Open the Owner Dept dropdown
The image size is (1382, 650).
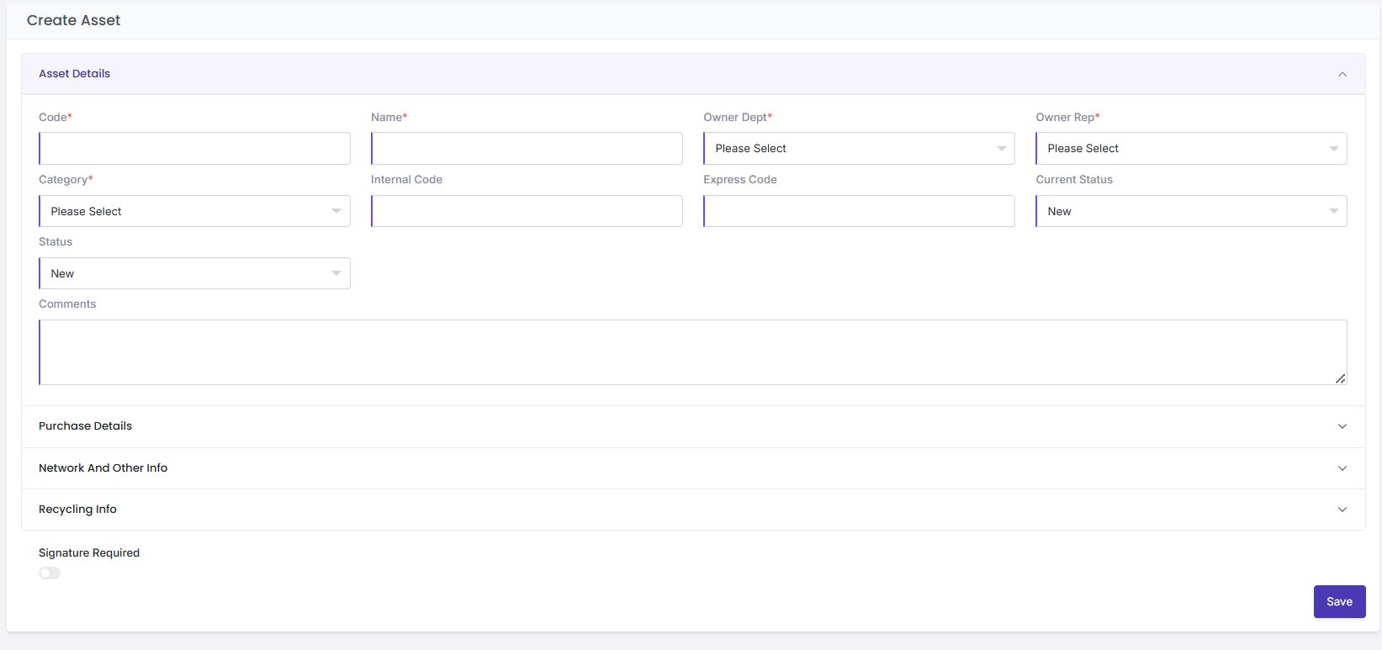coord(859,149)
